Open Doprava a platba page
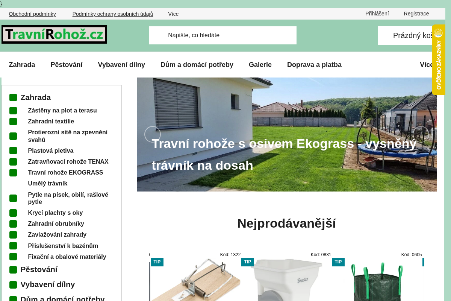451x301 pixels. (x=314, y=65)
